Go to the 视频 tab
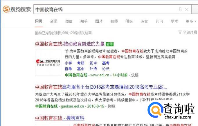This screenshot has height=126, width=198. pos(114,21)
